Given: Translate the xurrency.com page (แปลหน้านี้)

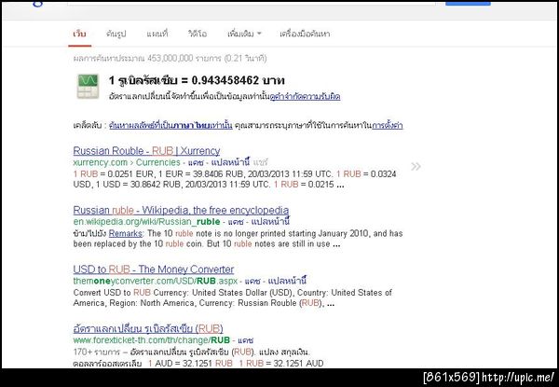Looking at the screenshot, I should (230, 162).
